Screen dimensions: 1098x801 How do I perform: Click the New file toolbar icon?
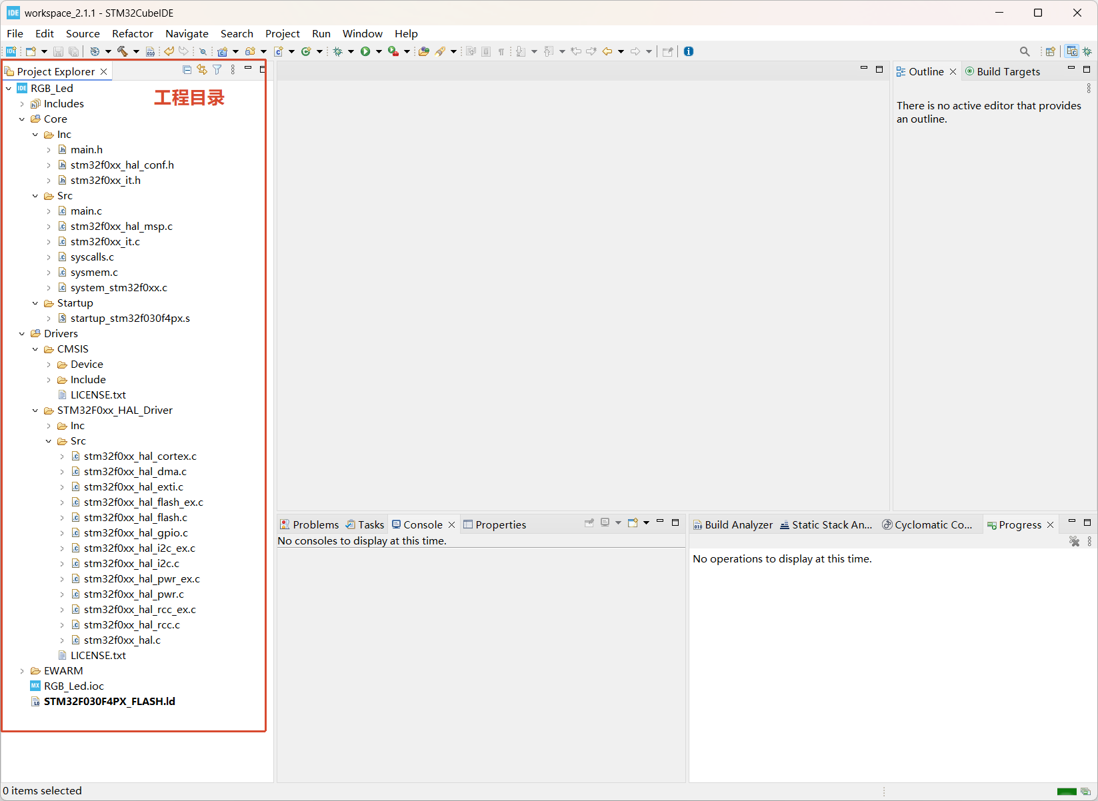(30, 51)
